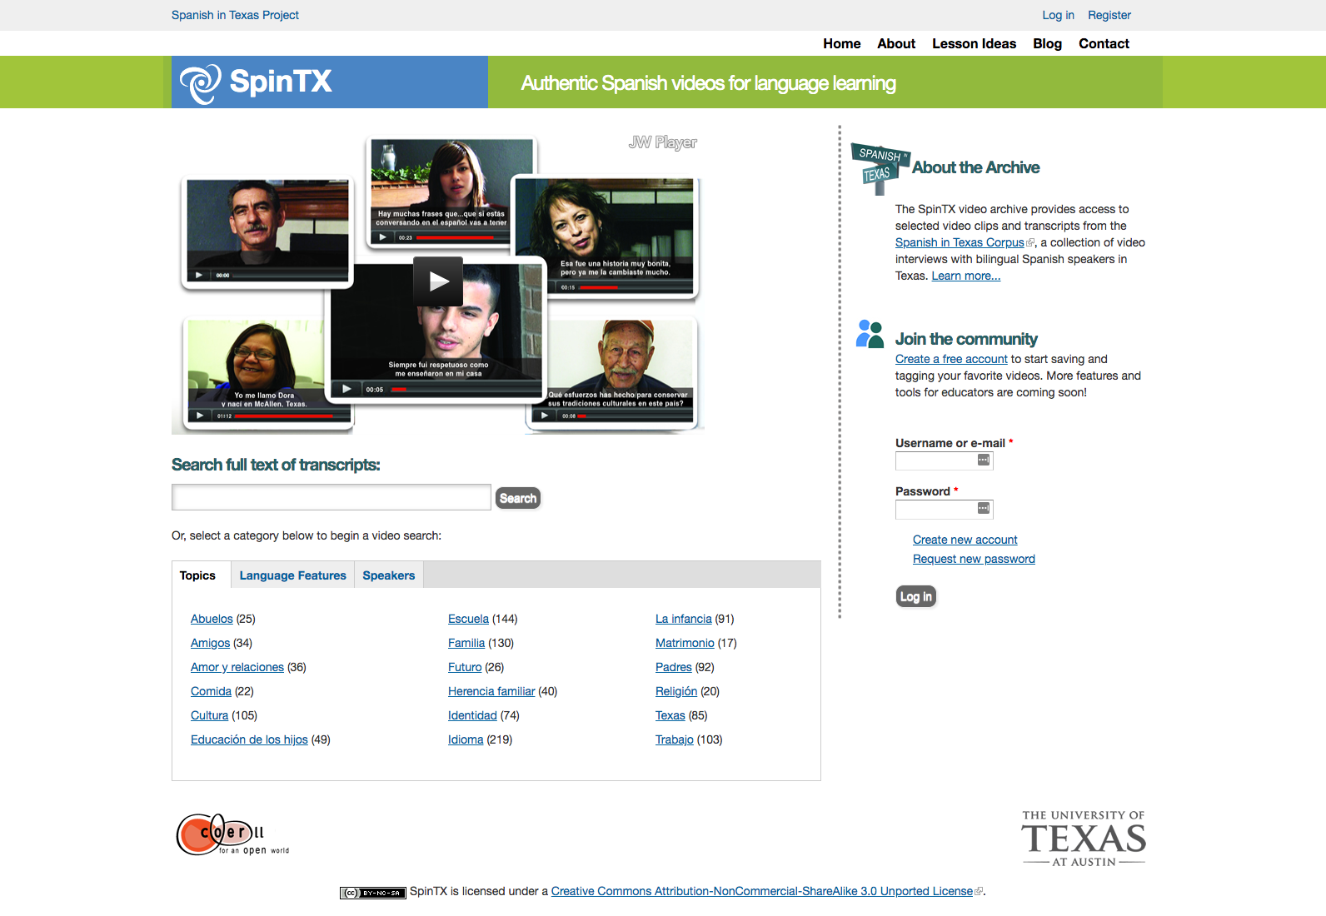Open the About menu item

[896, 43]
